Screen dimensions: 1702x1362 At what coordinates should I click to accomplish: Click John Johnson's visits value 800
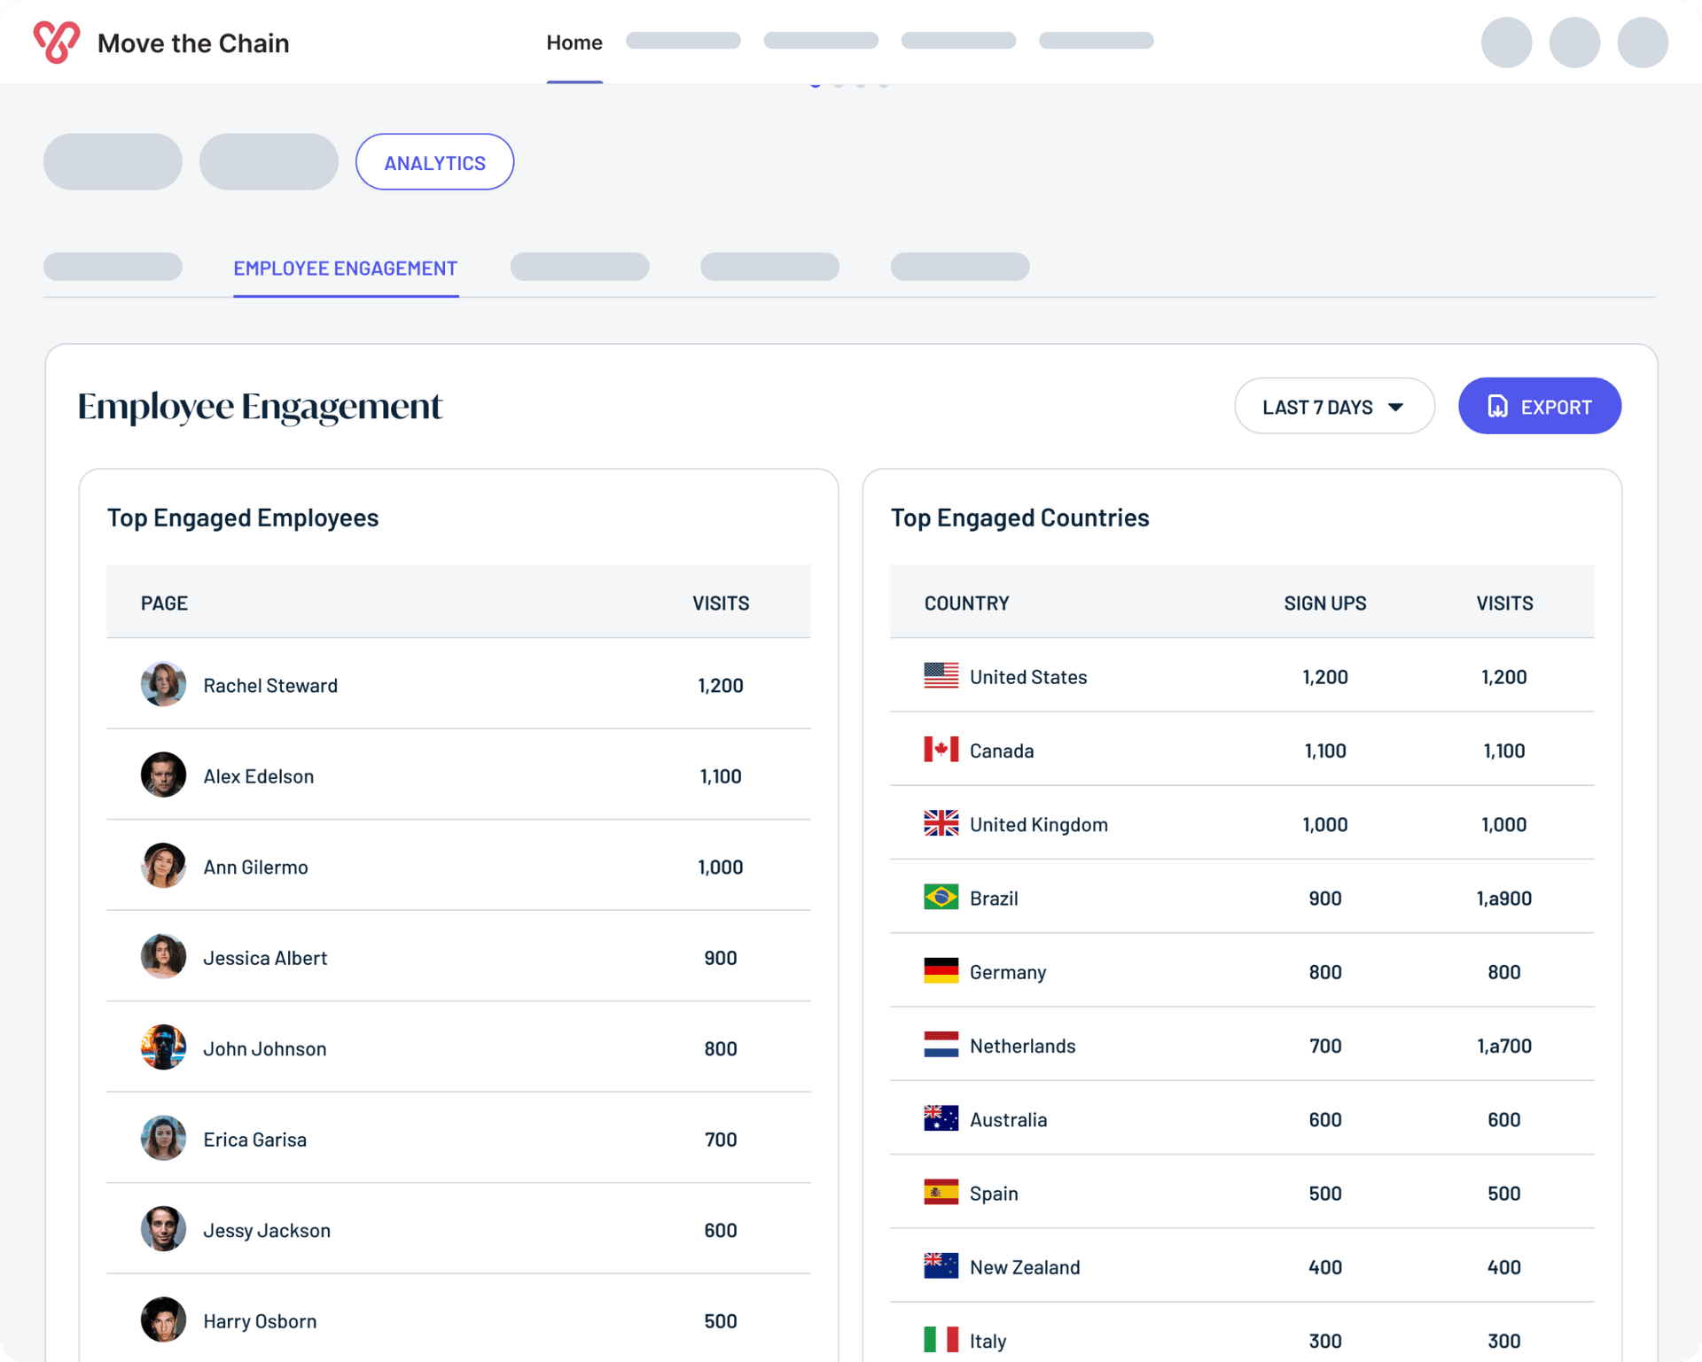(x=720, y=1048)
